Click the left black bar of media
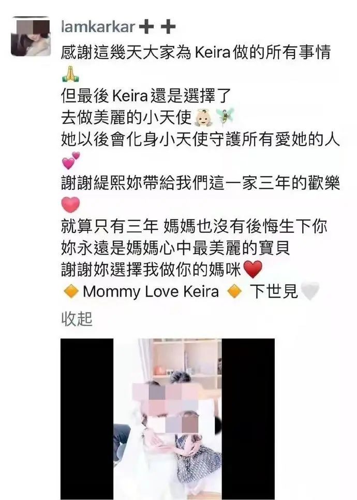Image resolution: width=357 pixels, height=500 pixels. click(x=87, y=419)
